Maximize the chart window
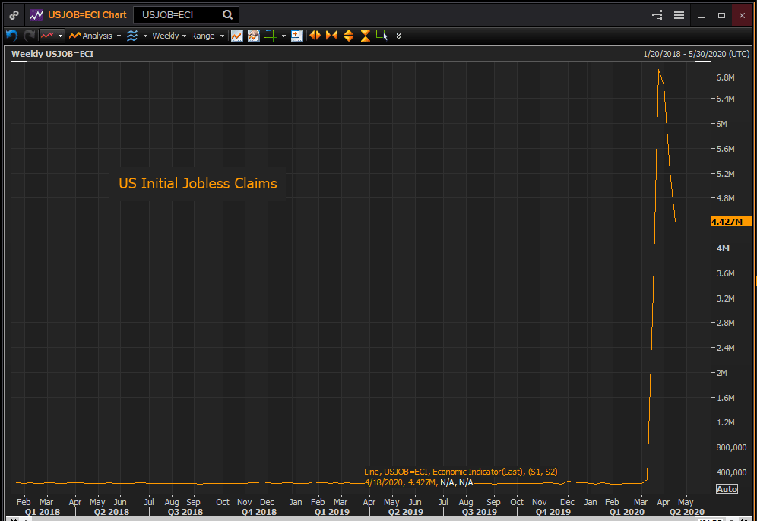 click(721, 15)
